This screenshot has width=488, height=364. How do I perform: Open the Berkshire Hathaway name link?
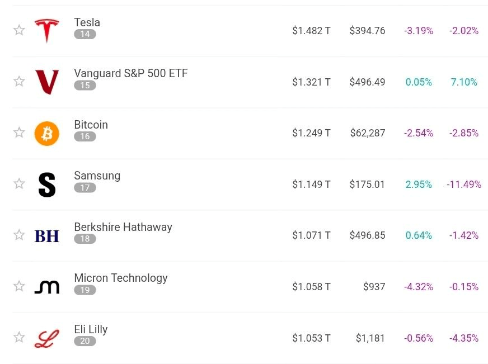[123, 227]
